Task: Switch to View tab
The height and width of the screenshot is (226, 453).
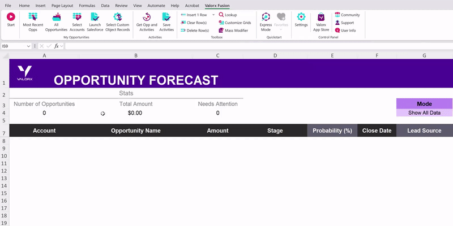Action: pos(138,6)
